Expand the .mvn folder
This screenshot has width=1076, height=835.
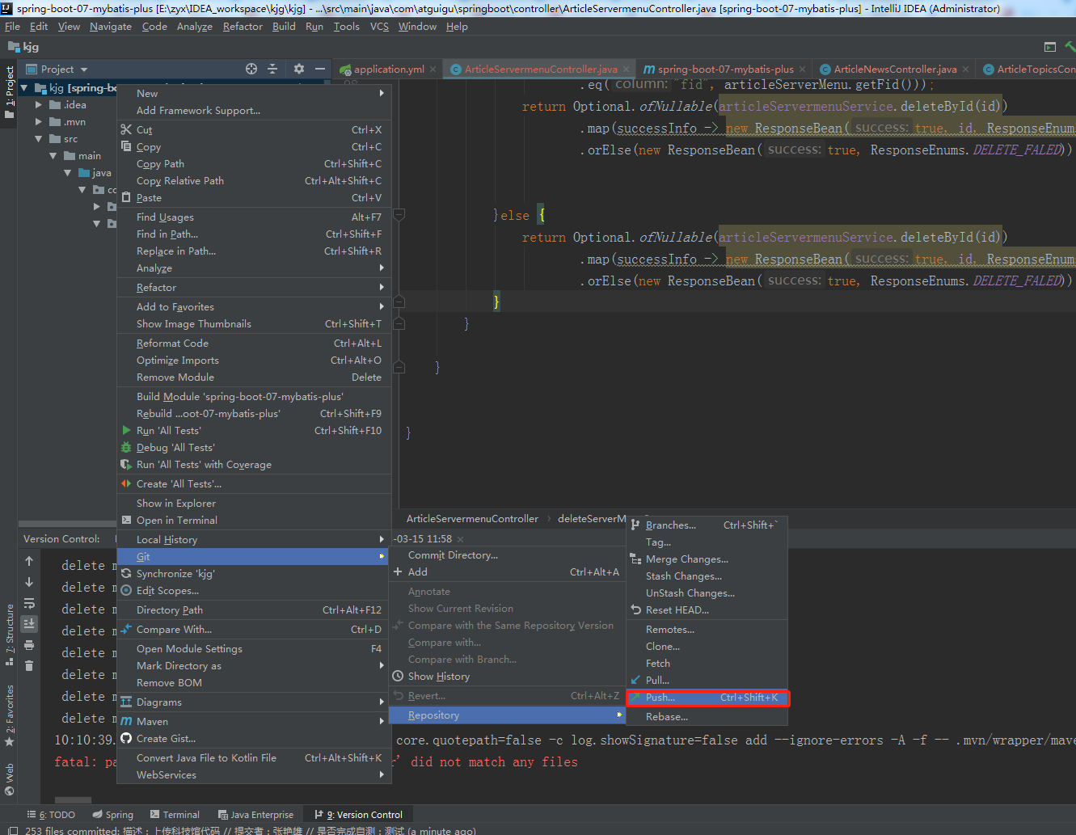click(x=38, y=122)
